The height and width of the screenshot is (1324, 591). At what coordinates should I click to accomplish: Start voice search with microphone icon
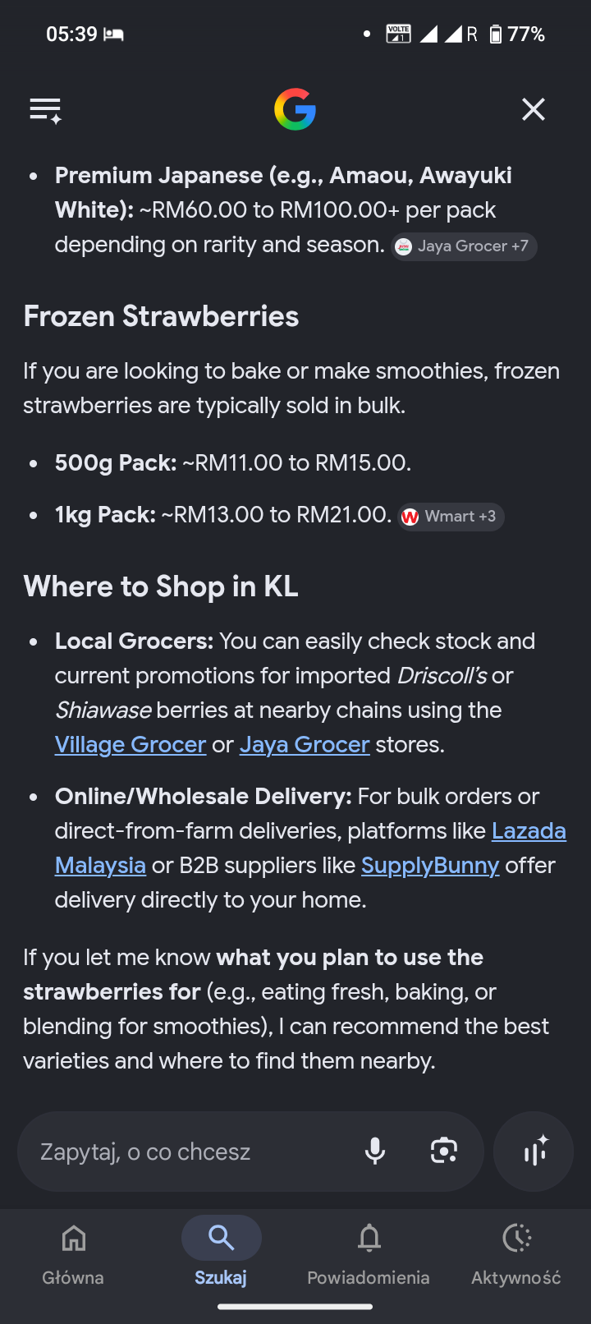[375, 1151]
